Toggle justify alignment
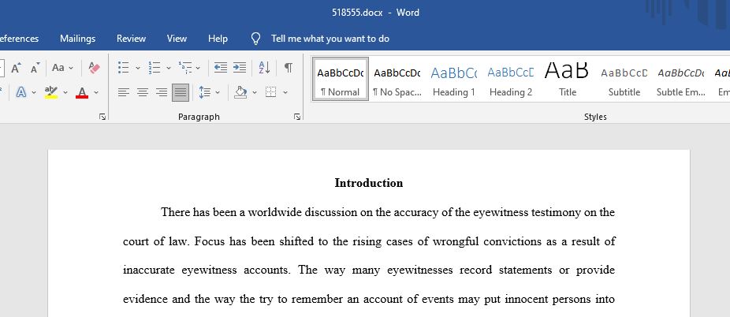730x317 pixels. [x=181, y=92]
